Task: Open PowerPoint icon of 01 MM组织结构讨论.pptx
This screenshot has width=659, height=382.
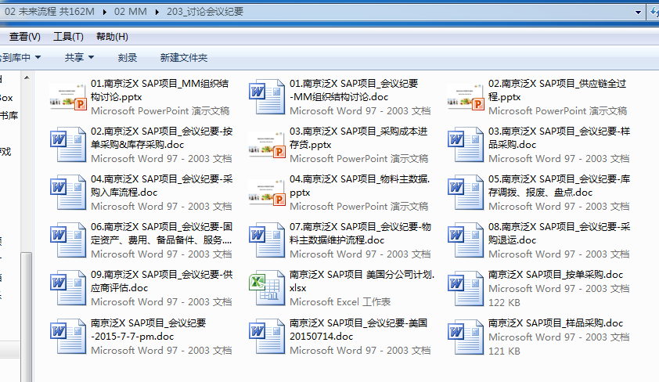Action: coord(68,98)
